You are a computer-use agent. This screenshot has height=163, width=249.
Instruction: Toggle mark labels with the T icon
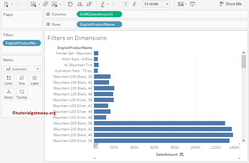126,4
